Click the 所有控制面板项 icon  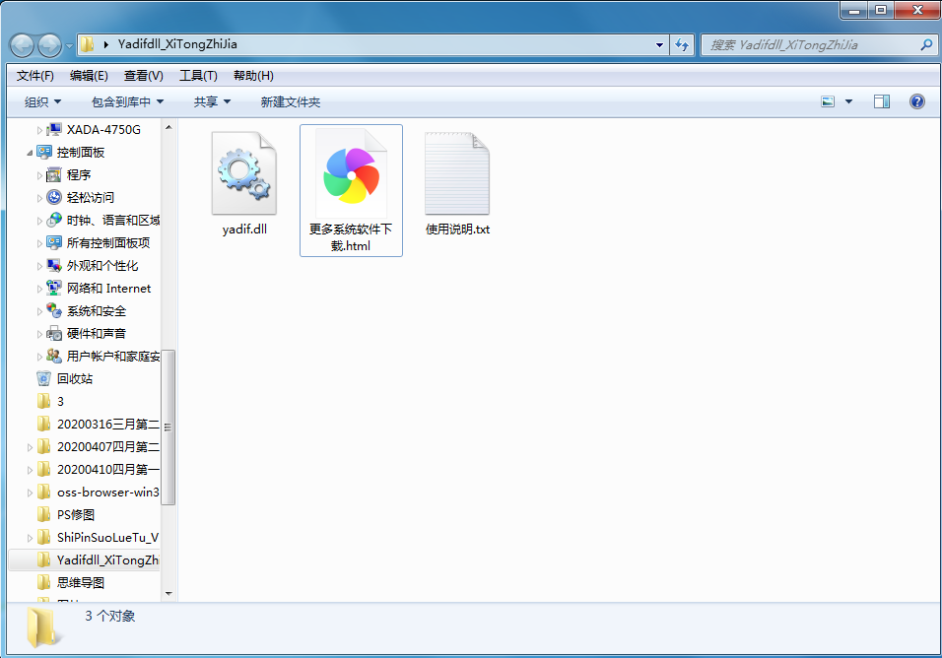point(54,242)
